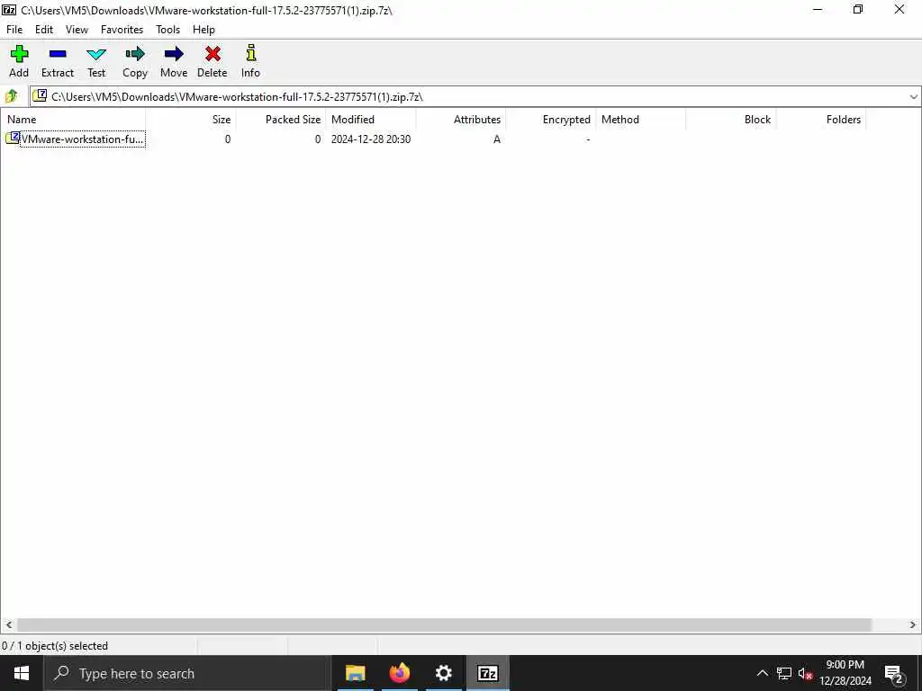Open the Tools menu
This screenshot has height=691, width=922.
point(167,30)
